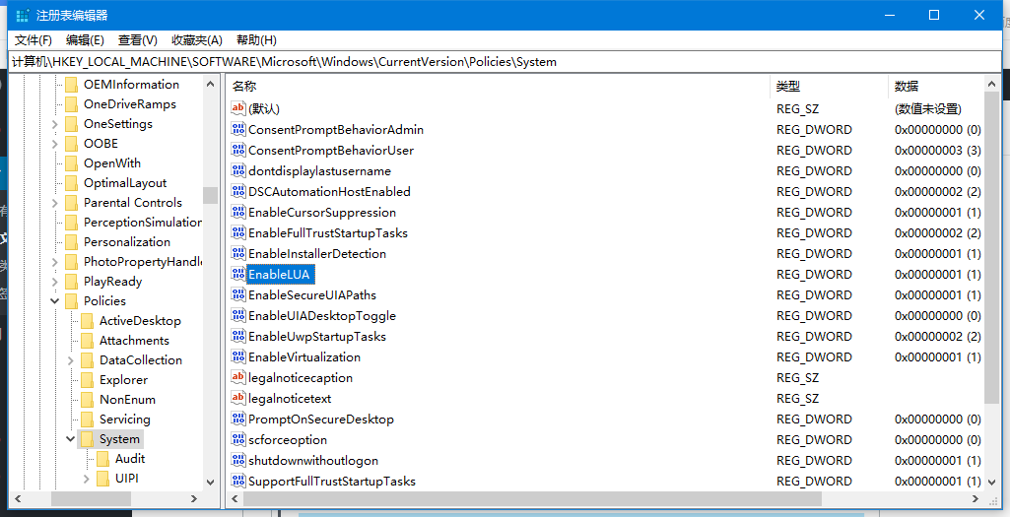Screen dimensions: 1010x517
Task: Expand the PlayReady key
Action: coord(55,282)
